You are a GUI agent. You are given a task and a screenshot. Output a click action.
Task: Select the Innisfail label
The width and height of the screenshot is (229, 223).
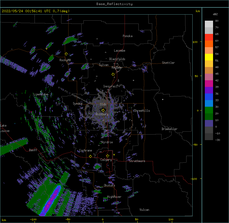pos(110,86)
